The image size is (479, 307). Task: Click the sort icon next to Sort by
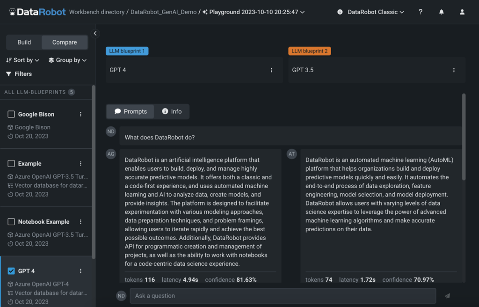click(9, 60)
